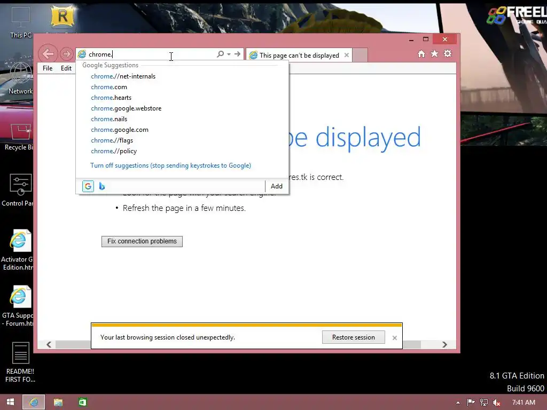Screen dimensions: 547x410
Task: Select suggestion chrome.com
Action: tap(182, 87)
